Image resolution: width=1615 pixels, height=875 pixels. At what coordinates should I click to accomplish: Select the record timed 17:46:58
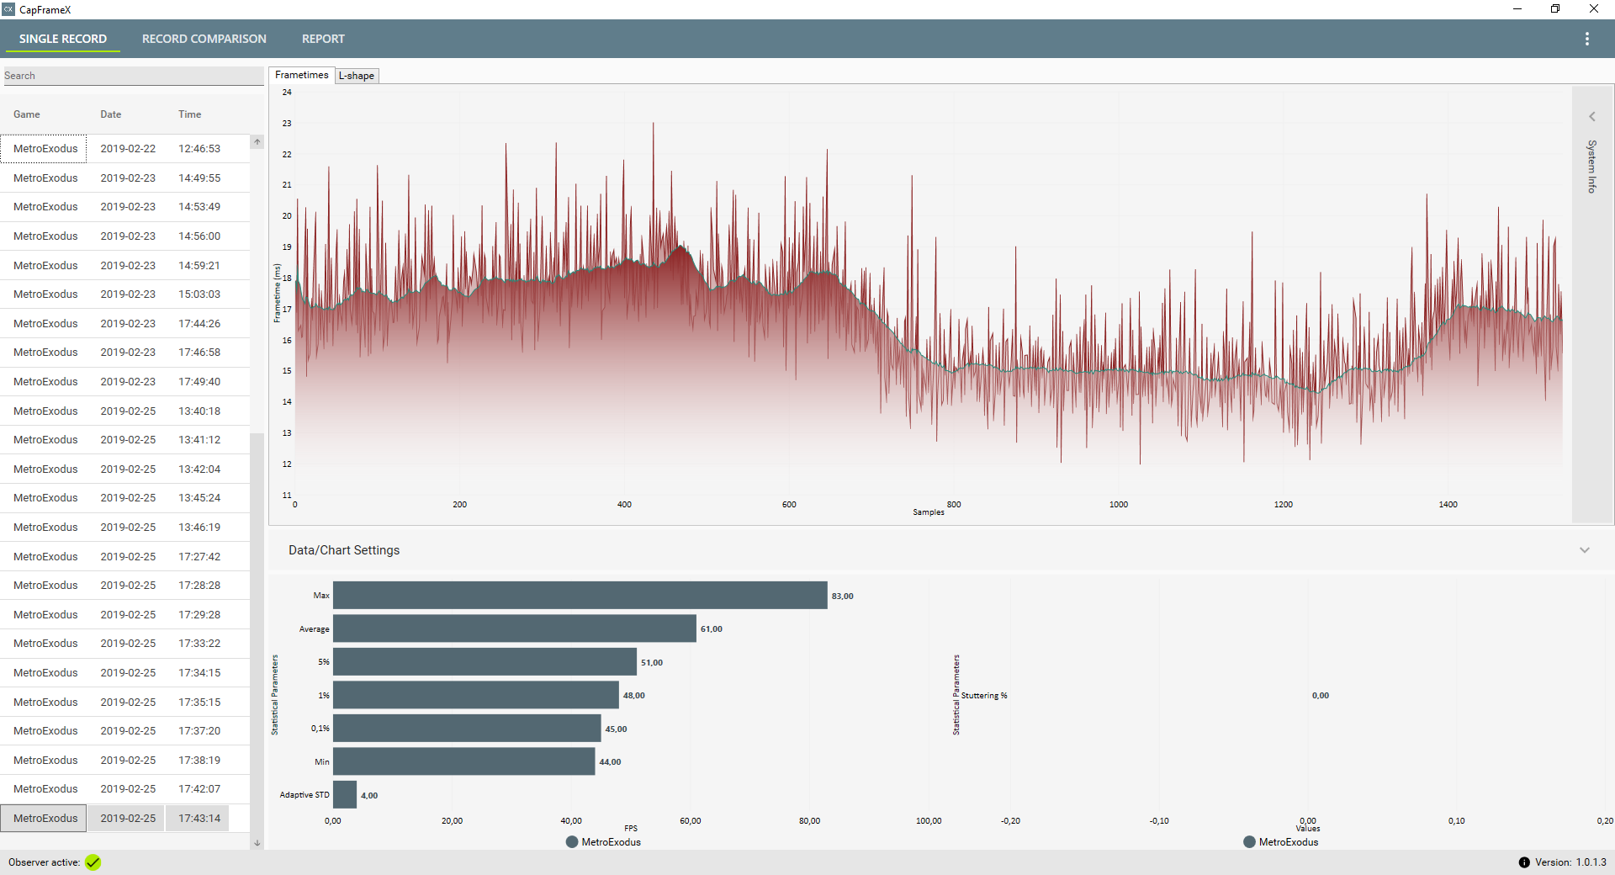(125, 353)
